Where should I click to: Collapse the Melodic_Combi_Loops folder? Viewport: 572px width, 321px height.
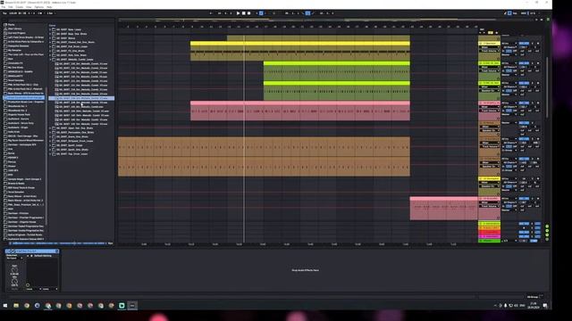coord(50,60)
